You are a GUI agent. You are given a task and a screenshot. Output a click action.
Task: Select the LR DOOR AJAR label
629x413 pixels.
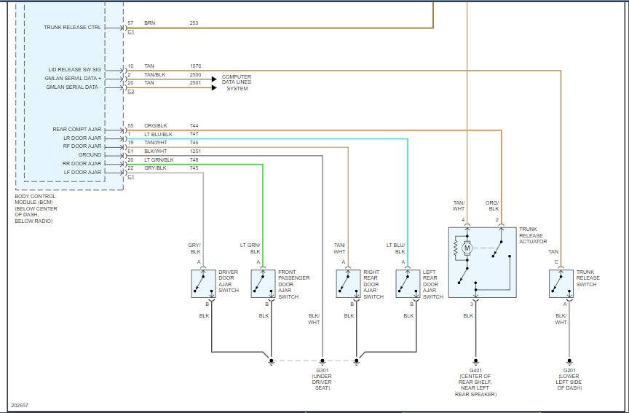(83, 138)
